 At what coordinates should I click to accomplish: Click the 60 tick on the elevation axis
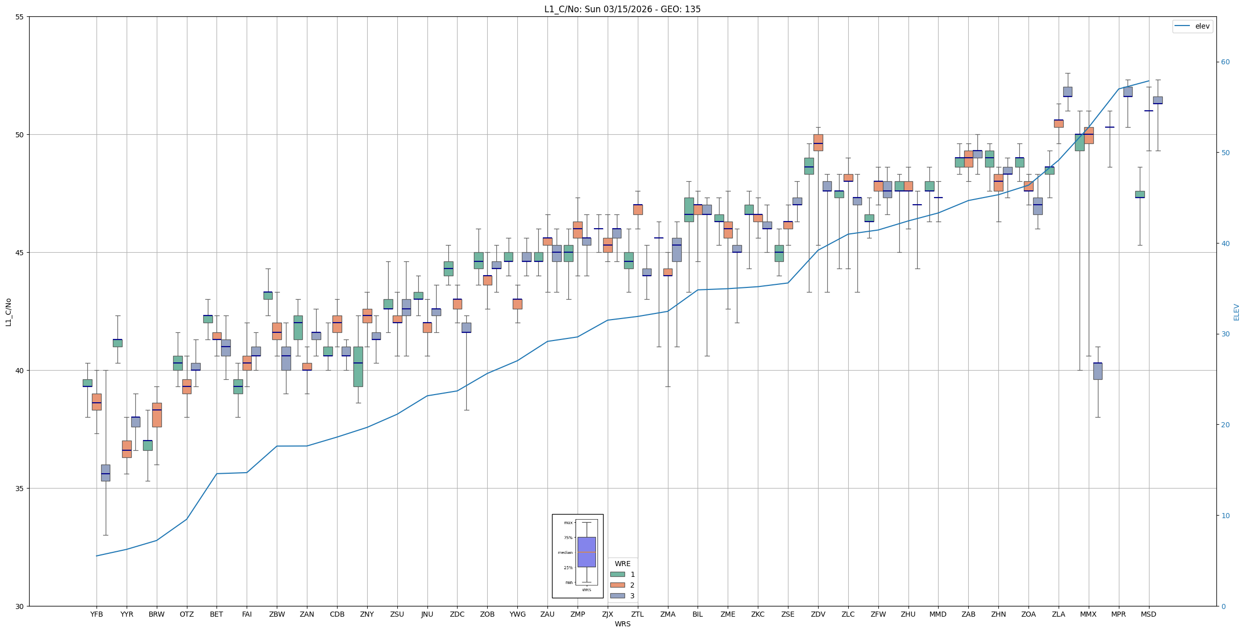point(1225,62)
